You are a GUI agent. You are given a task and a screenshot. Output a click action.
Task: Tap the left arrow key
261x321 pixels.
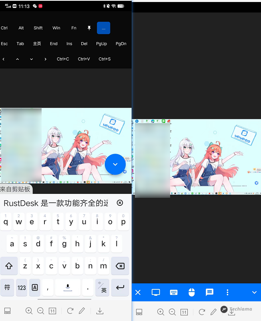click(4, 59)
